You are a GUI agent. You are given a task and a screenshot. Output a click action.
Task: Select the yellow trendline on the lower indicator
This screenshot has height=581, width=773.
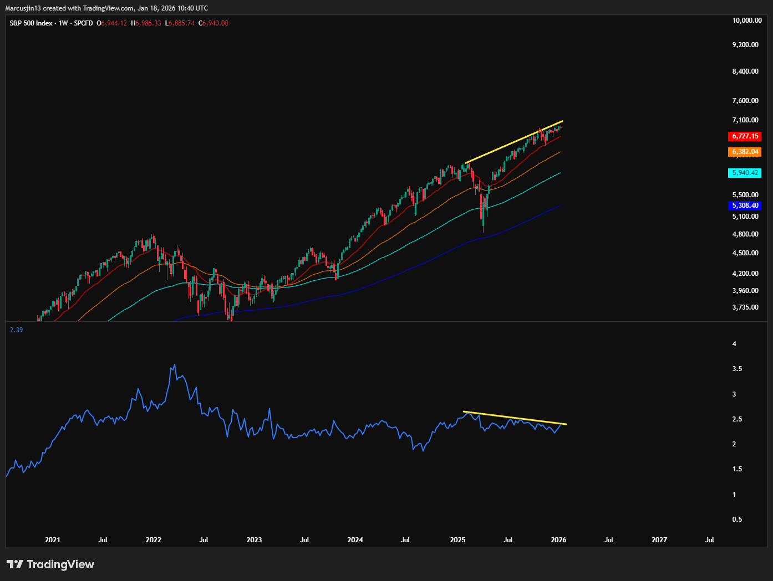click(x=515, y=418)
